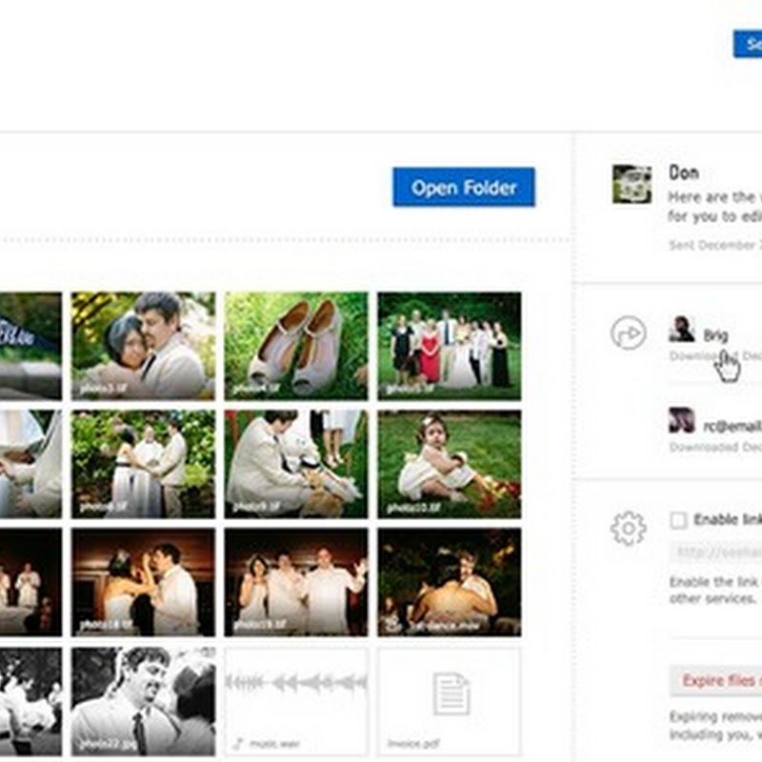
Task: Open the photo22.jpg black-and-white thumbnail
Action: pos(144,701)
